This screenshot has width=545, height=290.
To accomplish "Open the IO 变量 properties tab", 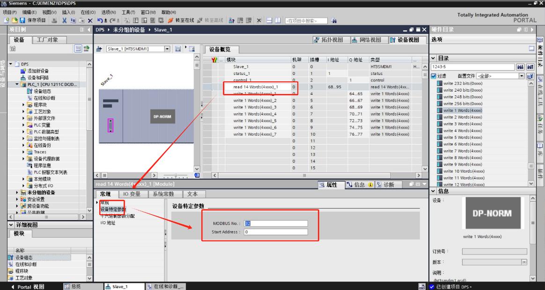I will coord(132,194).
